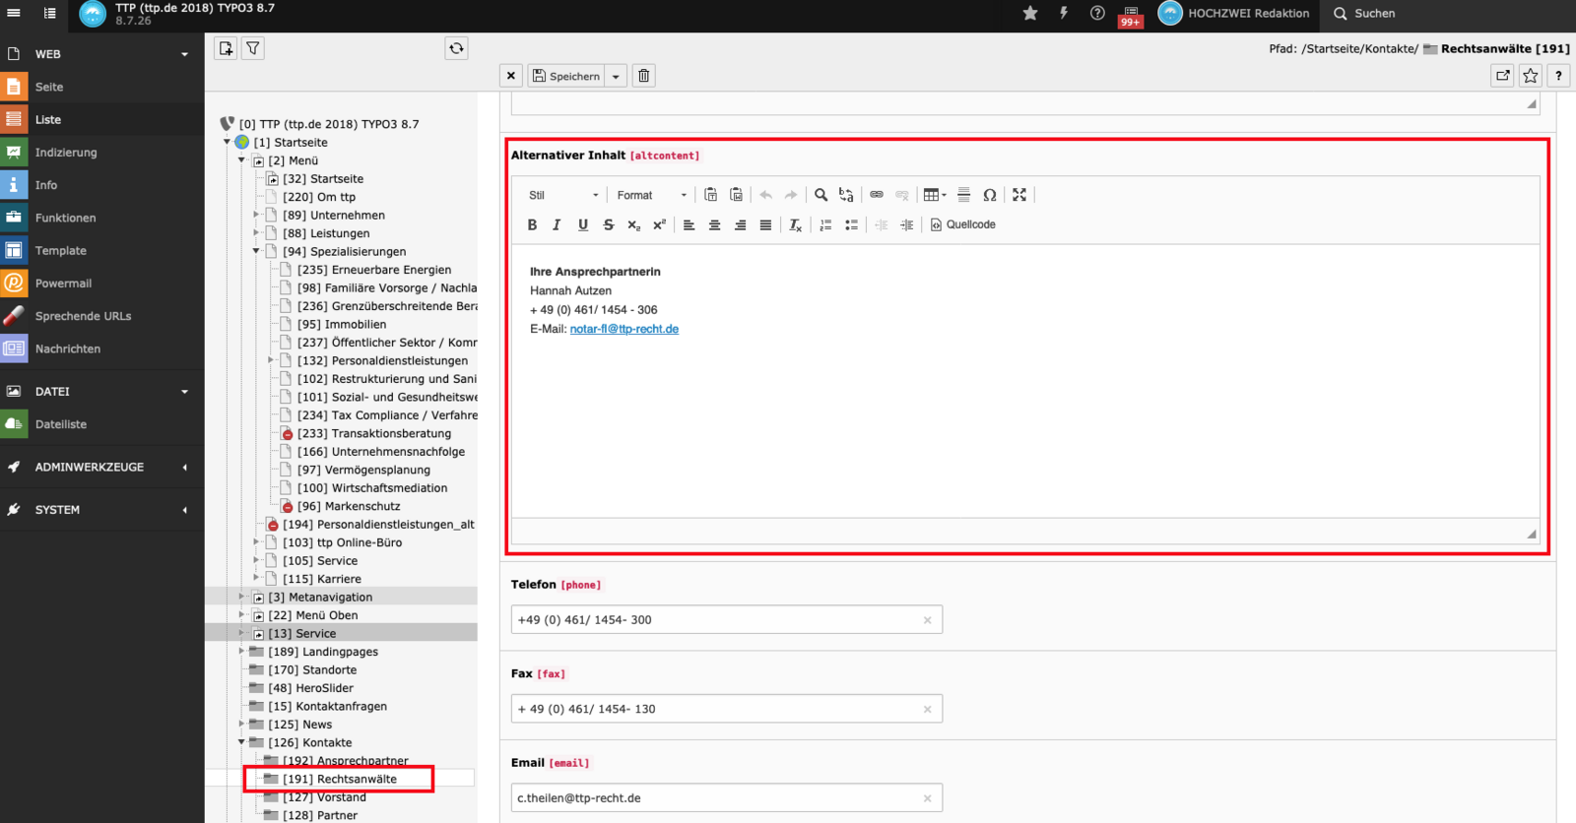The image size is (1576, 823).
Task: Refresh the page tree
Action: point(456,48)
